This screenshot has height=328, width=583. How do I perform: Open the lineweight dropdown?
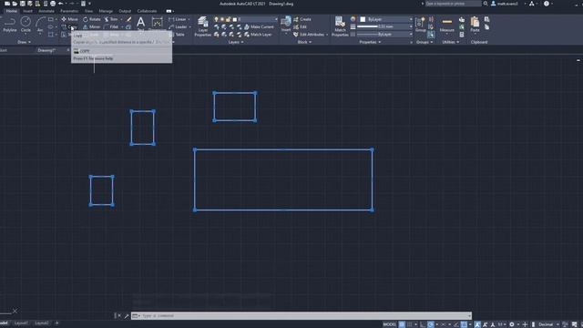(384, 26)
